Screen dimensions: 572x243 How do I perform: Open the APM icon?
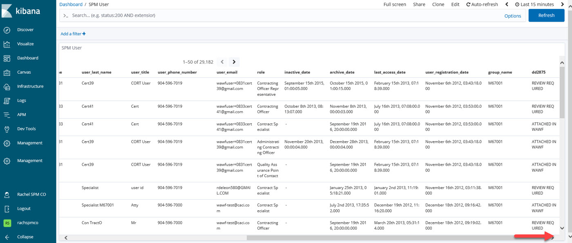(7, 115)
